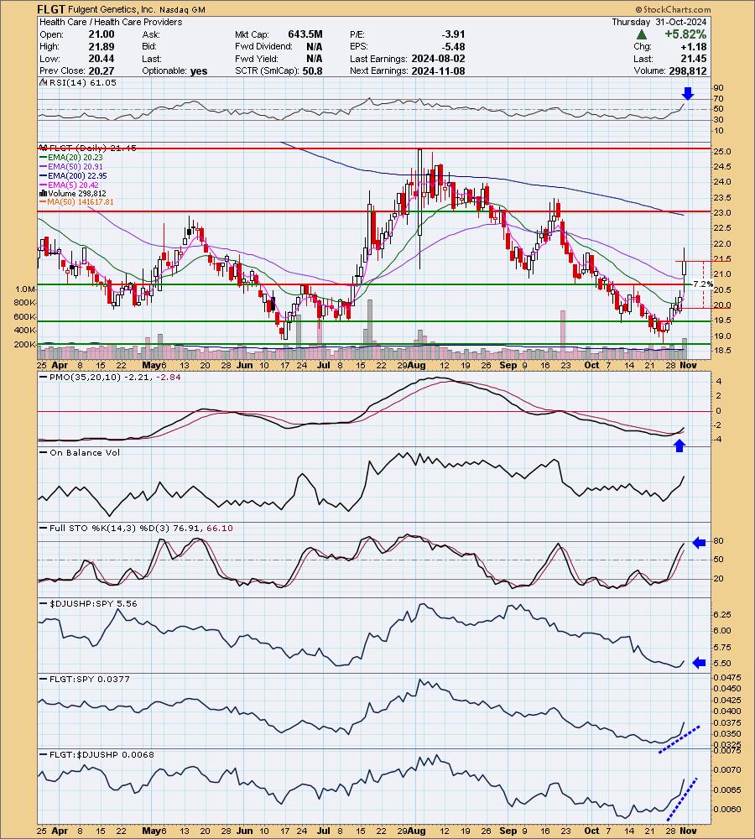Click the 'On Balance Vol' panel label
Image resolution: width=755 pixels, height=839 pixels.
point(85,453)
